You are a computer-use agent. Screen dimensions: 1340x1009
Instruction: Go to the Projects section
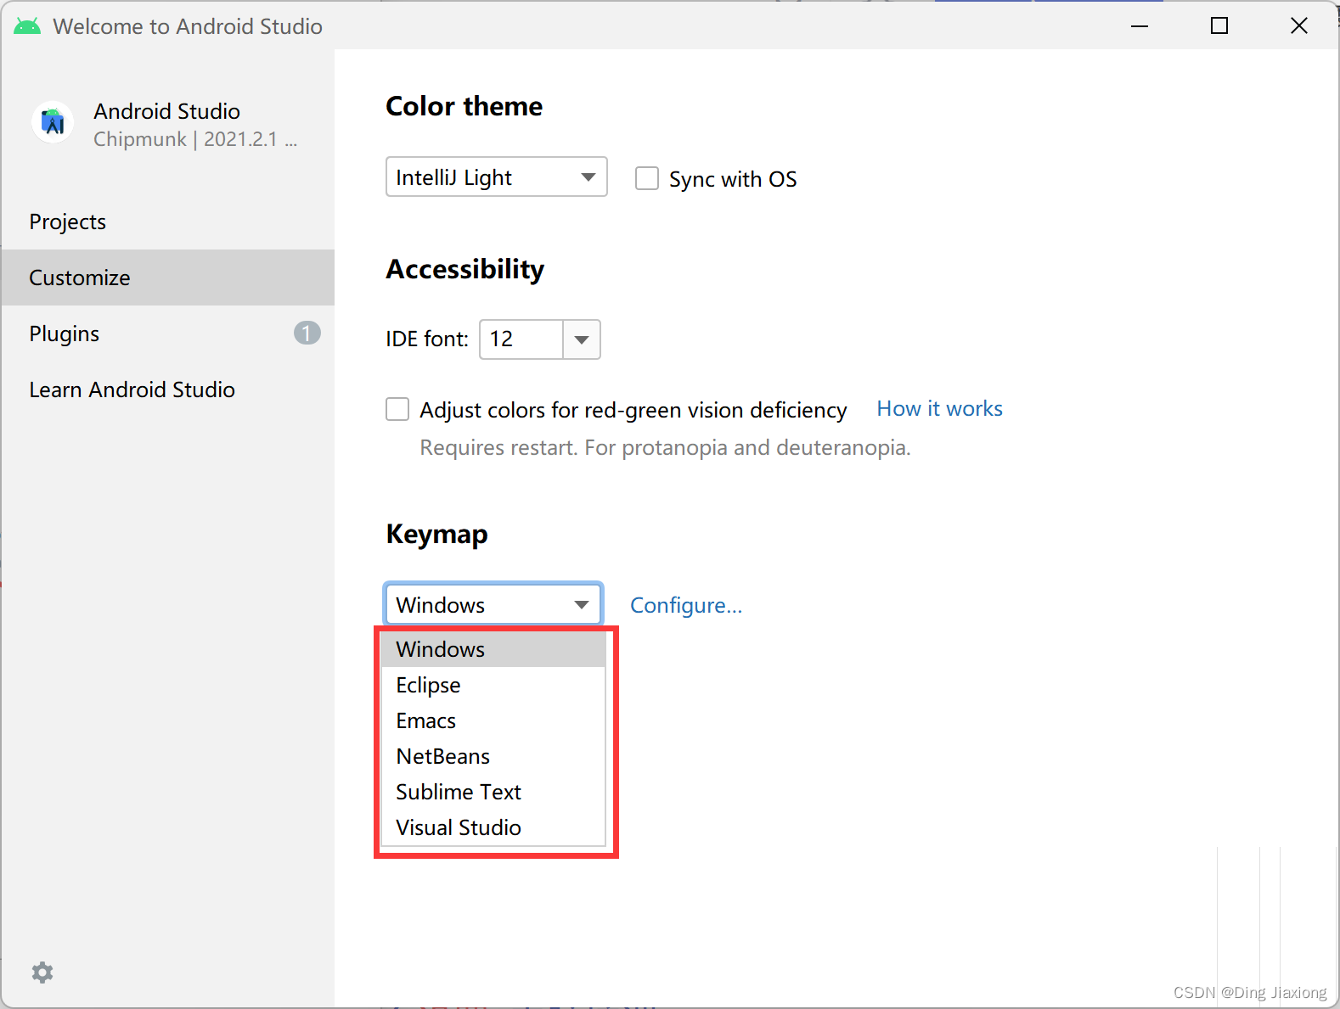168,221
